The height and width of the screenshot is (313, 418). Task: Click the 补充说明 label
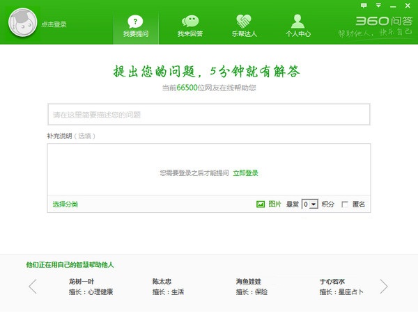60,136
